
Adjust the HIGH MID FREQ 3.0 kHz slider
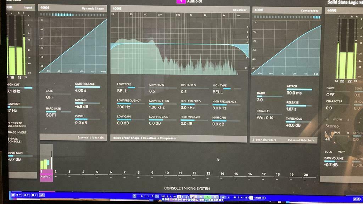click(x=195, y=104)
